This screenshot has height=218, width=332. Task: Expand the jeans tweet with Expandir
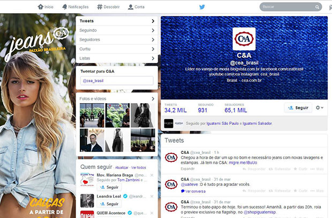[187, 168]
